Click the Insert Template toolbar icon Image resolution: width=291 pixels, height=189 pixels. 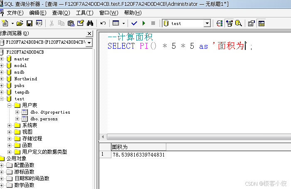point(39,23)
